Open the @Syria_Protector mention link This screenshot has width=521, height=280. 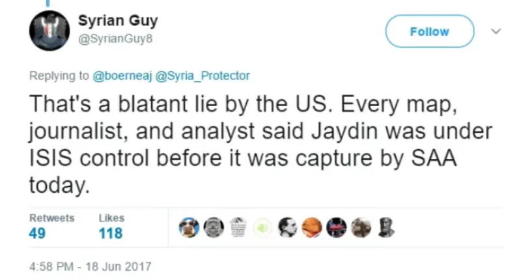coord(203,76)
